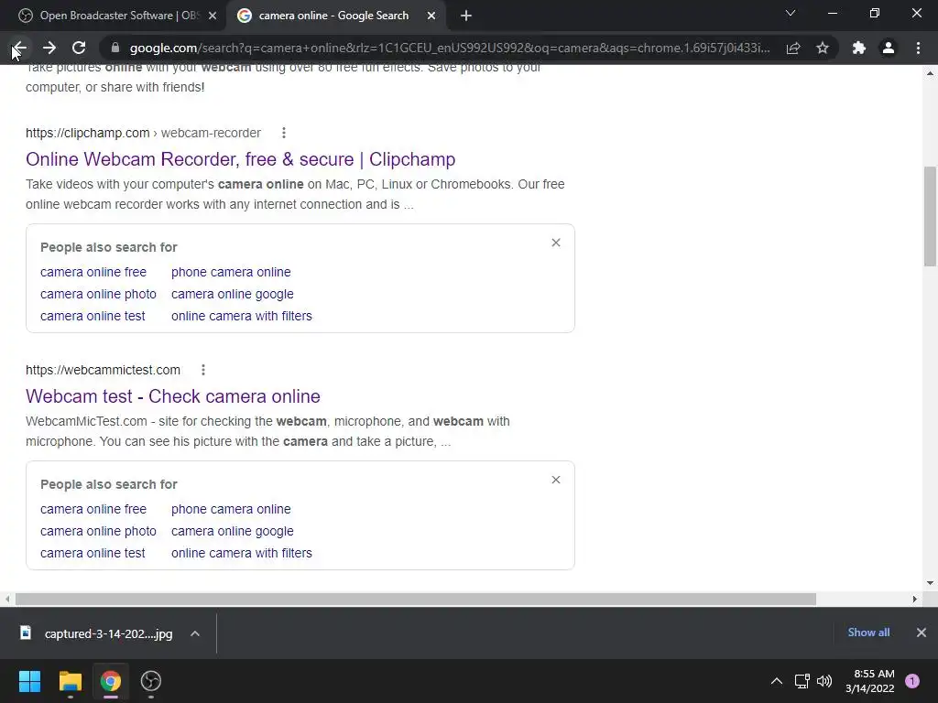
Task: Reload the Google search page
Action: (79, 48)
